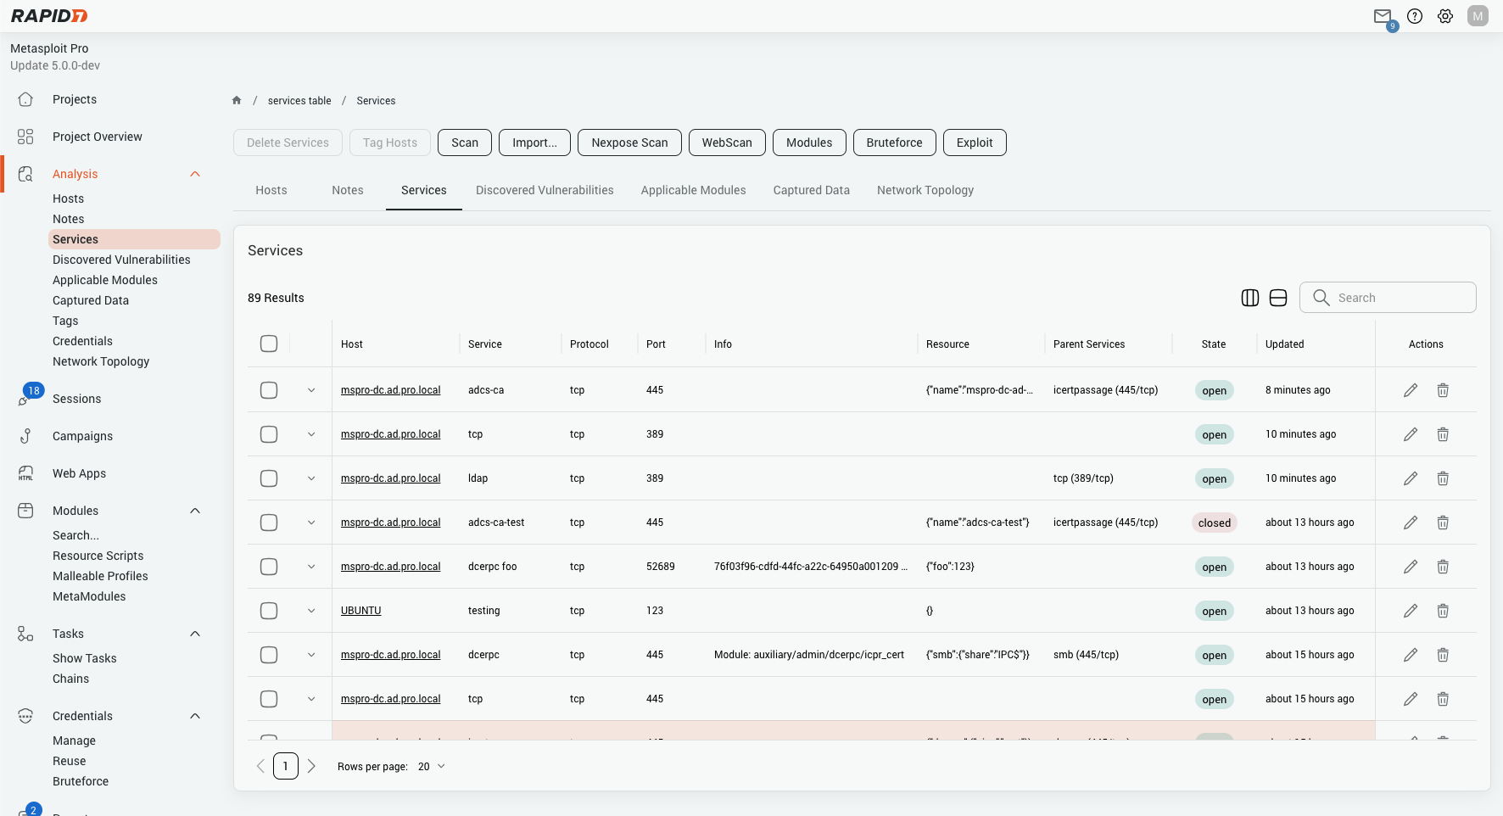Viewport: 1503px width, 816px height.
Task: Click the Web Apps sidebar icon
Action: 25,473
